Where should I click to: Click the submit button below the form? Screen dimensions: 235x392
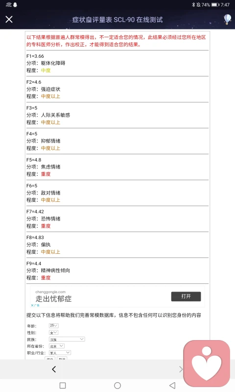50,358
